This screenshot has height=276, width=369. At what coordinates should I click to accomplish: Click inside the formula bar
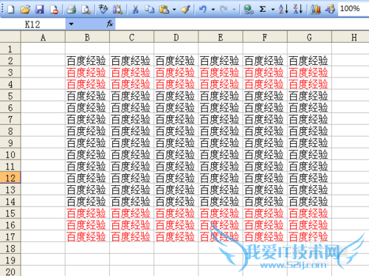242,24
